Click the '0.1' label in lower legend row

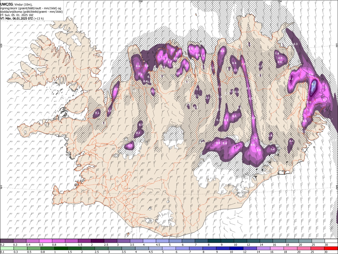(2, 252)
